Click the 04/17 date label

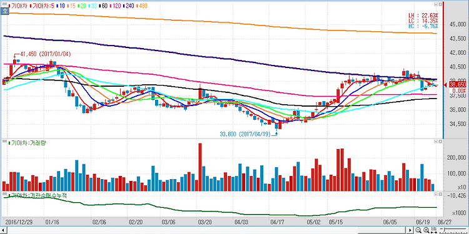point(277,222)
